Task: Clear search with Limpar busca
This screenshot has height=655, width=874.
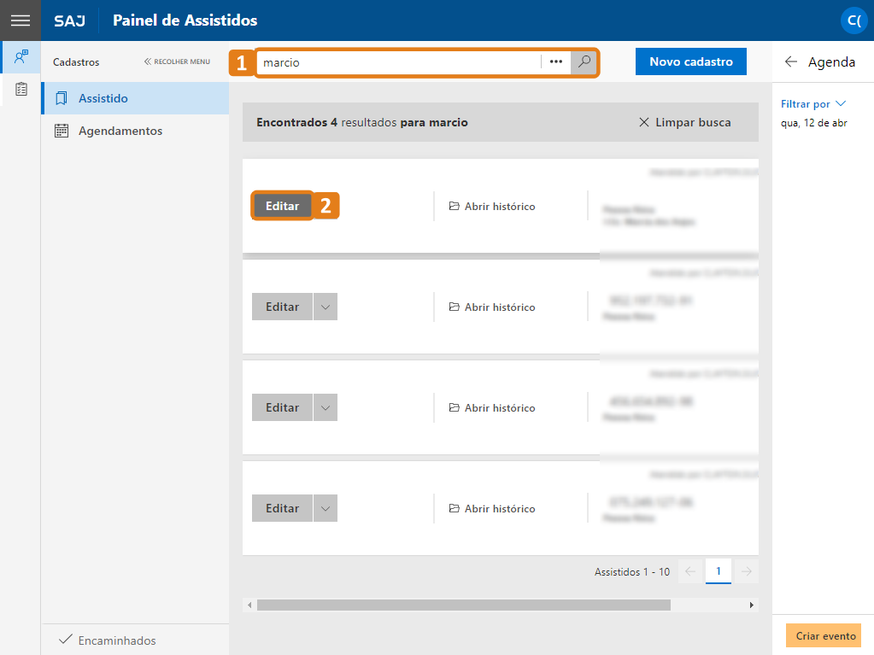Action: [684, 122]
